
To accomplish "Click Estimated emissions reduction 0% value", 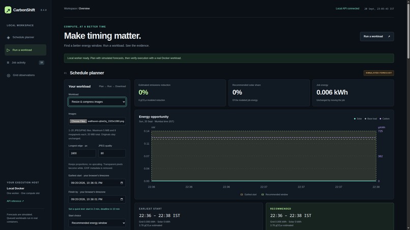I will [x=143, y=92].
